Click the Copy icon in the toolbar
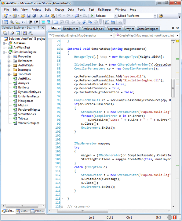Viewport: 182px width, 221px height. (47, 16)
